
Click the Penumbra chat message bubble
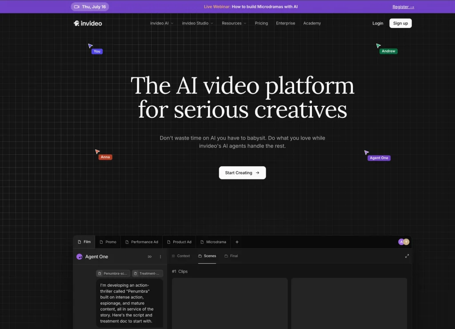129,303
